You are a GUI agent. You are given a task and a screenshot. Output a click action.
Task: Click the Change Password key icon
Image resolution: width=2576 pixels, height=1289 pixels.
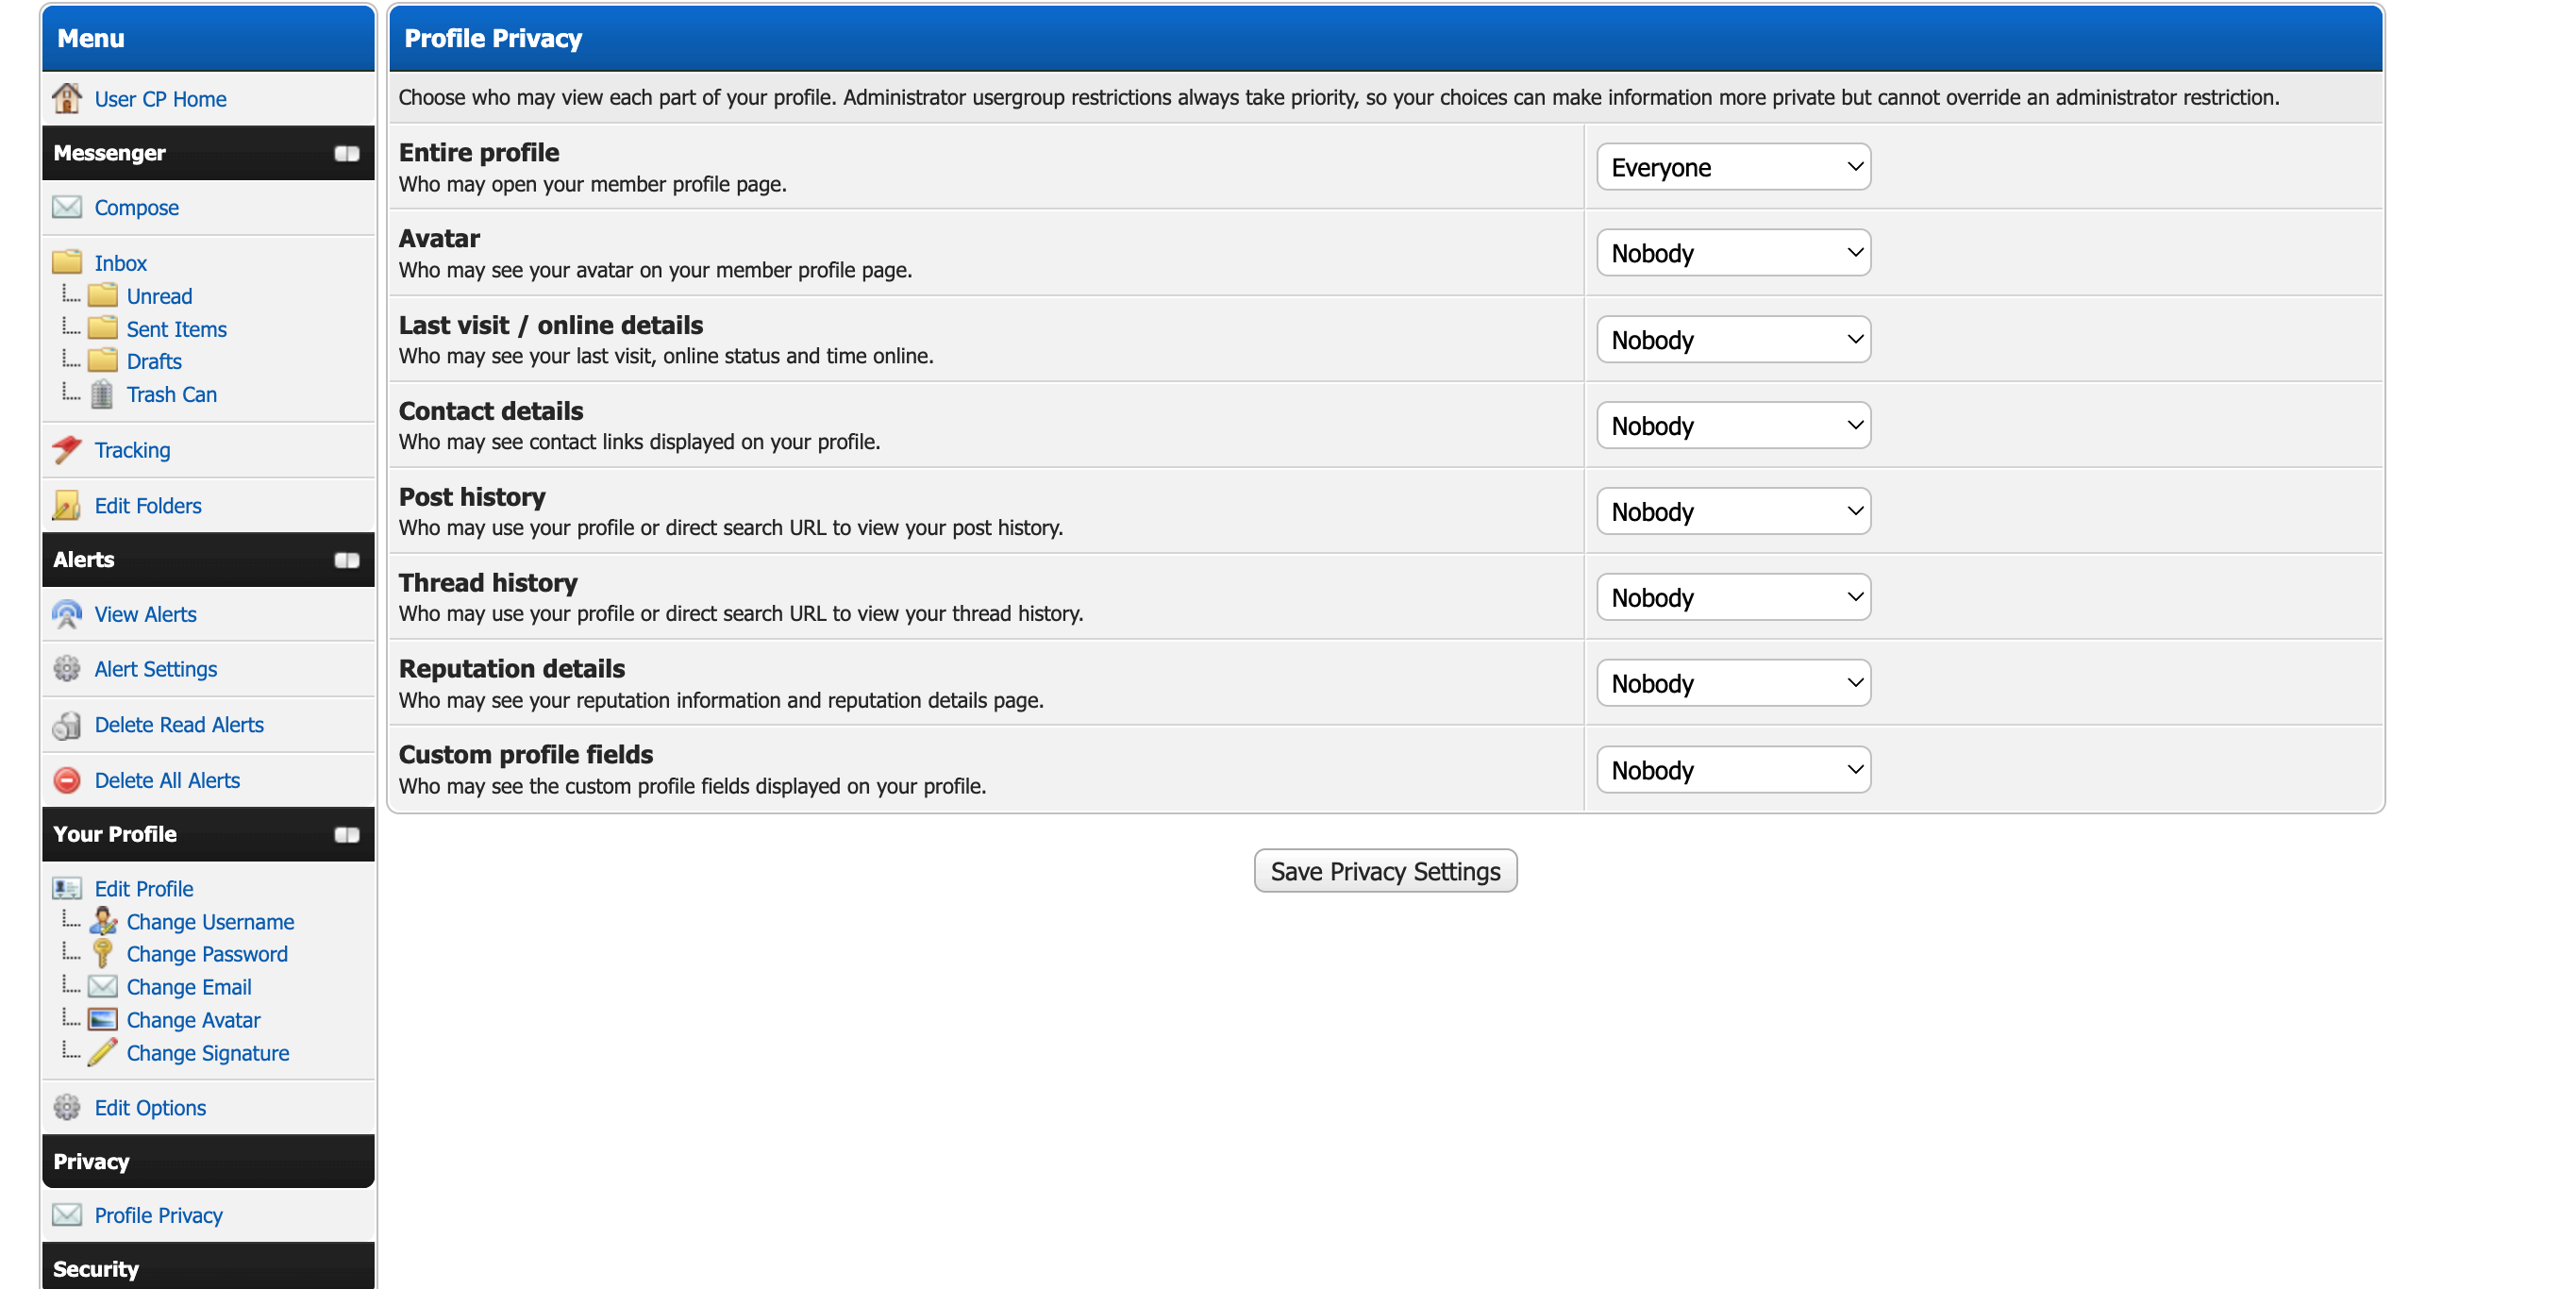tap(102, 953)
